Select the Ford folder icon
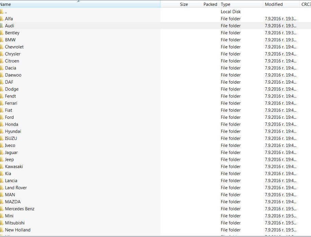Viewport: 311px width, 237px height. (2, 117)
